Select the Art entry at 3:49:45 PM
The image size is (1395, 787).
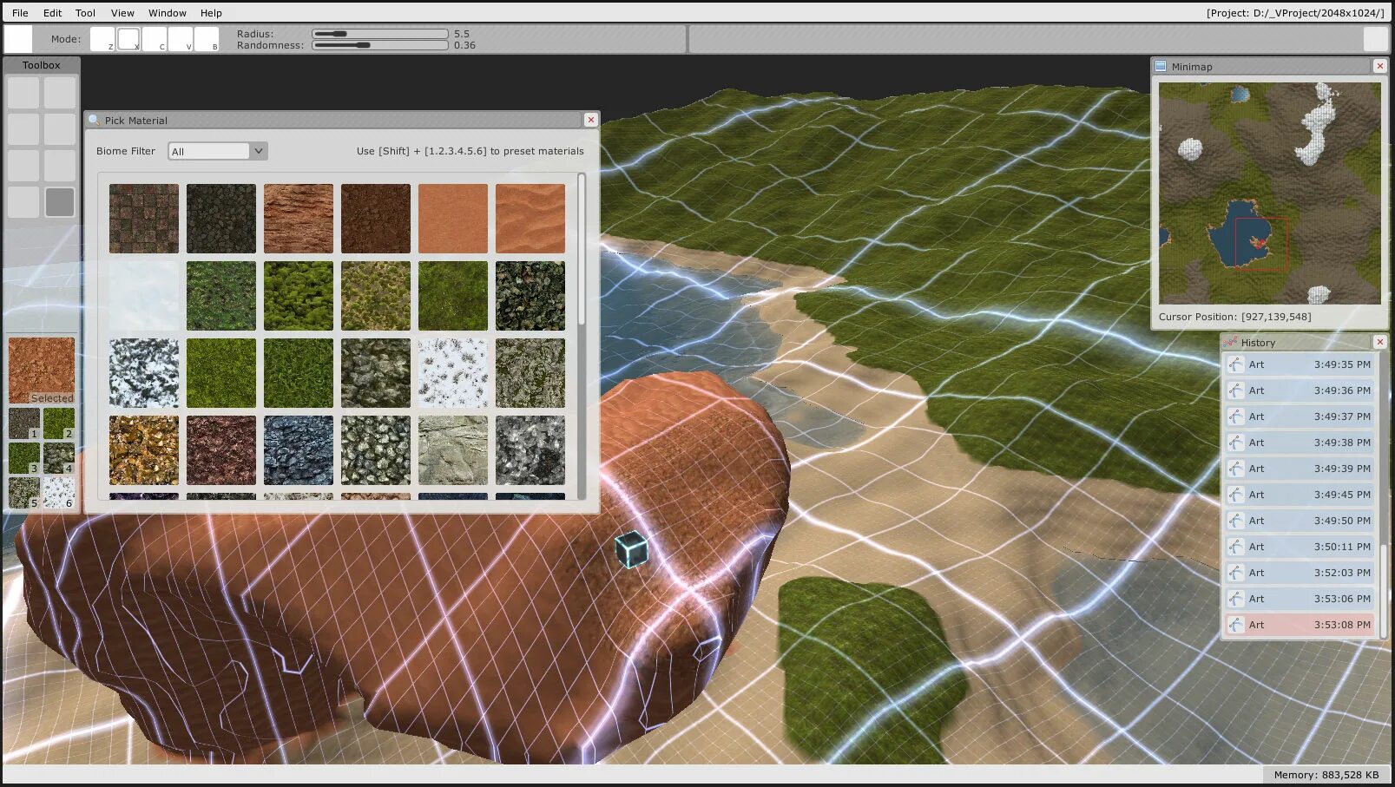pos(1300,494)
